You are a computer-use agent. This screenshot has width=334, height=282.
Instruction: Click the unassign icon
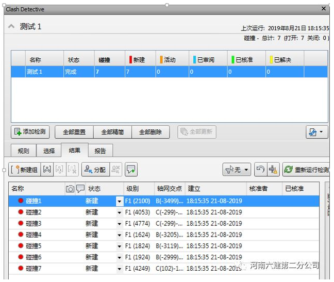pyautogui.click(x=115, y=170)
